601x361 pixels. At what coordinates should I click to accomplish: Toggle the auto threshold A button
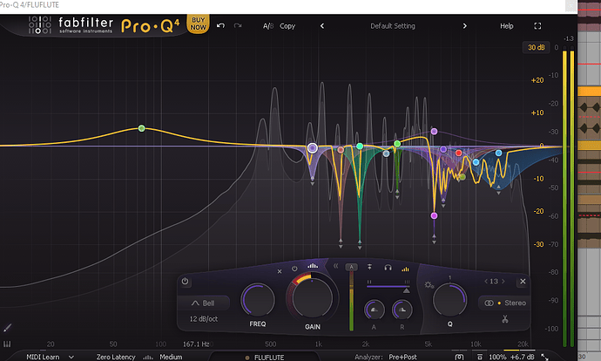click(x=351, y=267)
